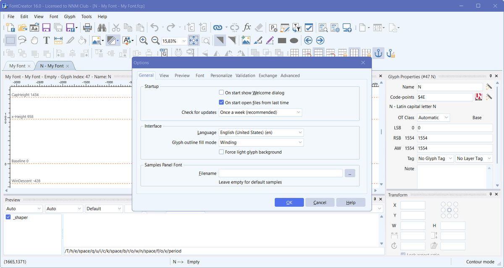This screenshot has width=504, height=268.
Task: Click the blue checkmark Validate icon
Action: click(309, 28)
